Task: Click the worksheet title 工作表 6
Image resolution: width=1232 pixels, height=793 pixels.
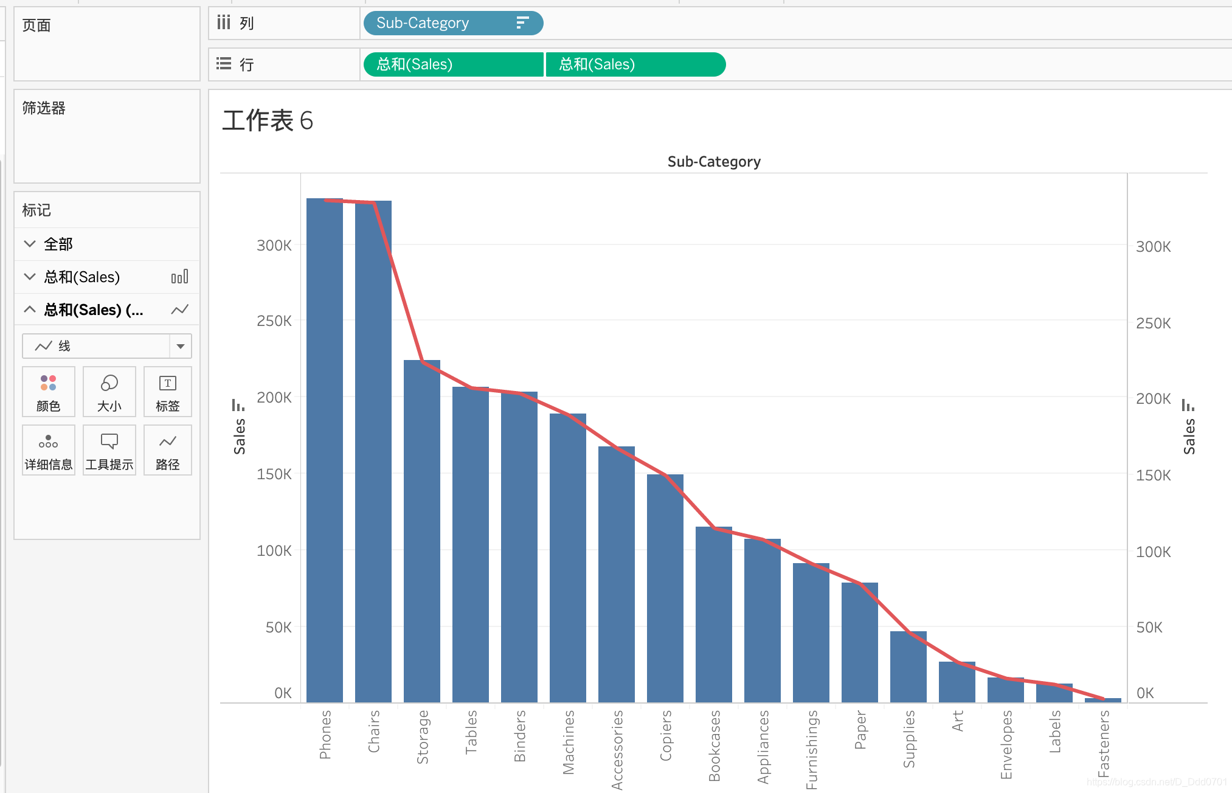Action: tap(268, 120)
